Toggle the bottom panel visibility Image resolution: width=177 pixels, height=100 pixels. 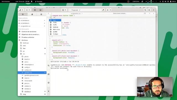pos(40,10)
